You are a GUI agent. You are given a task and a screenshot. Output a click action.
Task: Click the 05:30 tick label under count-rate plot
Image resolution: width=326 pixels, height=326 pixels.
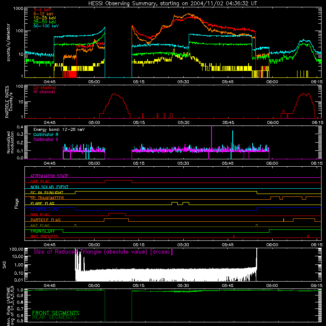183,82
